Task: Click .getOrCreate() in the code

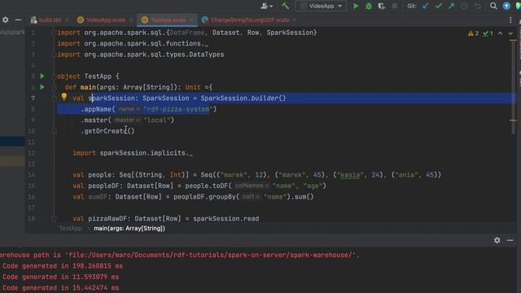Action: (x=107, y=131)
